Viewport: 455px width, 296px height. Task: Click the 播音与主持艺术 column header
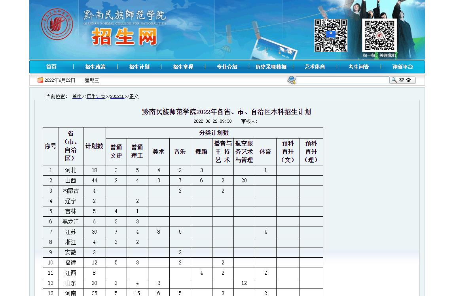coord(223,152)
